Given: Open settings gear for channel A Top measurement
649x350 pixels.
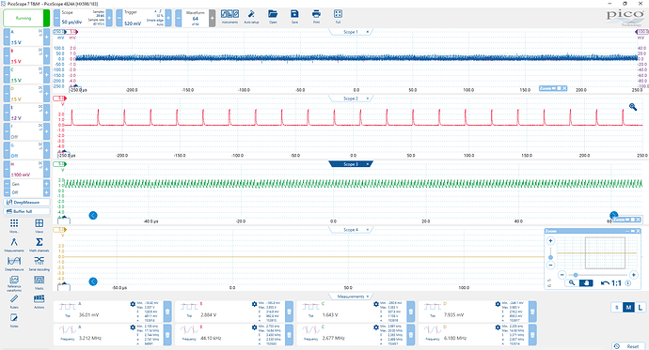Looking at the screenshot, I should pyautogui.click(x=133, y=304).
